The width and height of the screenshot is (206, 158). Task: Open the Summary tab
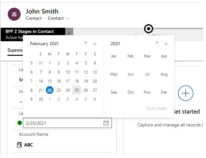point(15,50)
